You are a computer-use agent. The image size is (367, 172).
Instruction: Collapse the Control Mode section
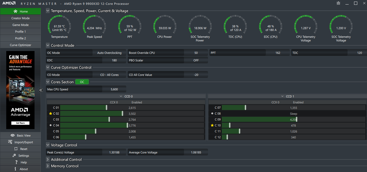48,45
